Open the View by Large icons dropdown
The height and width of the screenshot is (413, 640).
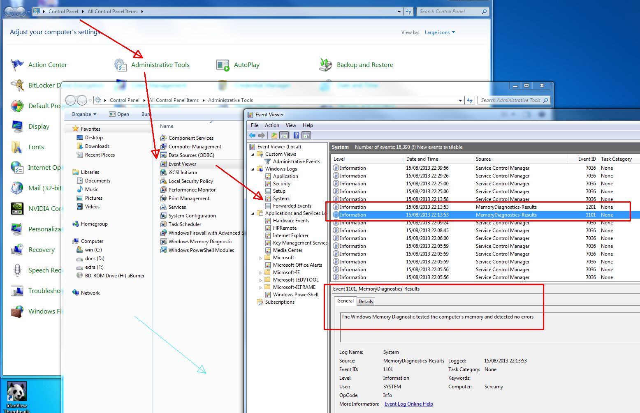[440, 32]
